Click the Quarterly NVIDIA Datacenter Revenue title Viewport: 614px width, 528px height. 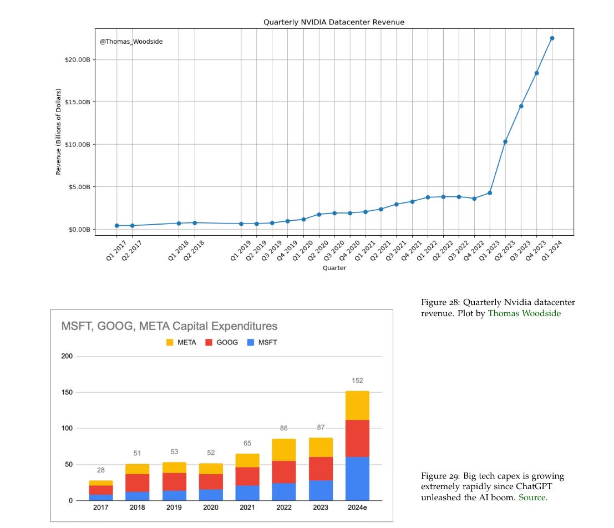pos(334,22)
